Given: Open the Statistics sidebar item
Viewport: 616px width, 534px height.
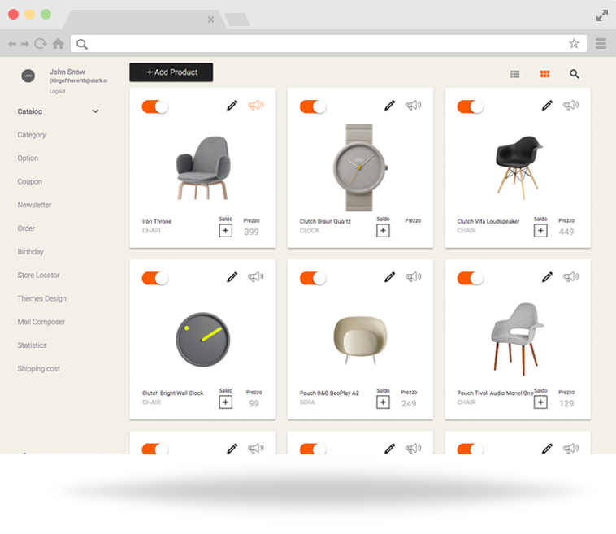Looking at the screenshot, I should click(33, 345).
